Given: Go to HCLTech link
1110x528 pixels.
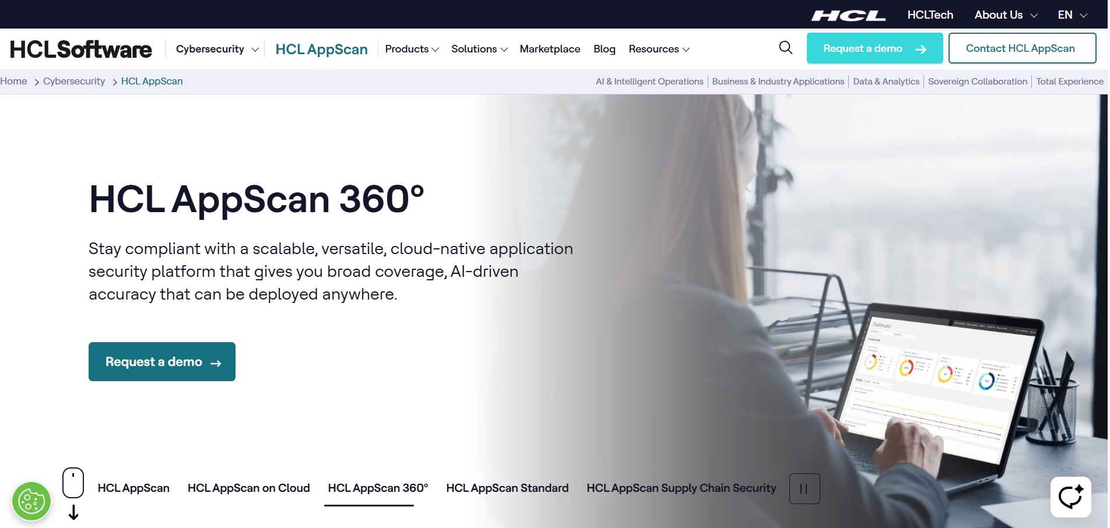Looking at the screenshot, I should click(x=930, y=15).
